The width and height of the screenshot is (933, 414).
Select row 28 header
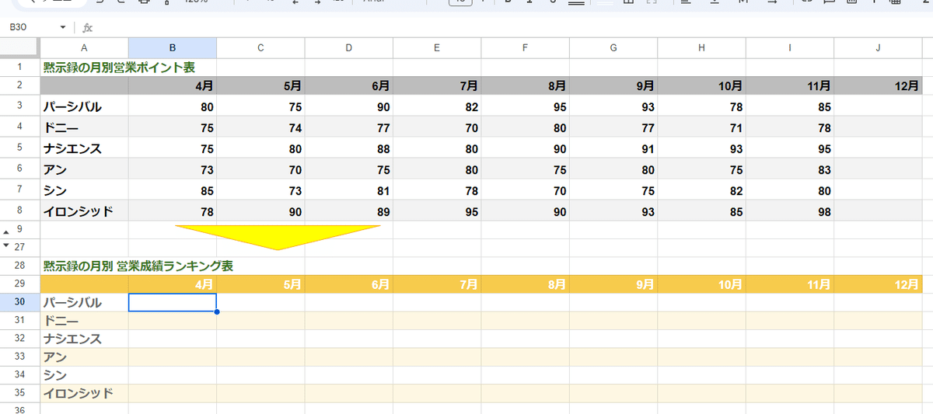click(x=20, y=266)
